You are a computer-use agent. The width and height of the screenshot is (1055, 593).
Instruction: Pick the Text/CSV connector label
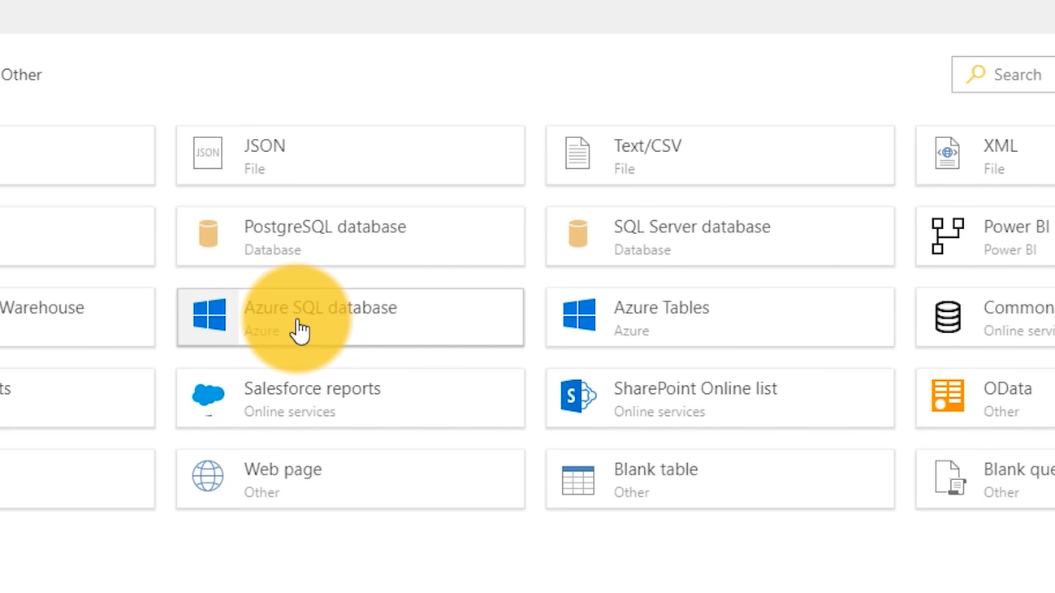click(x=647, y=145)
